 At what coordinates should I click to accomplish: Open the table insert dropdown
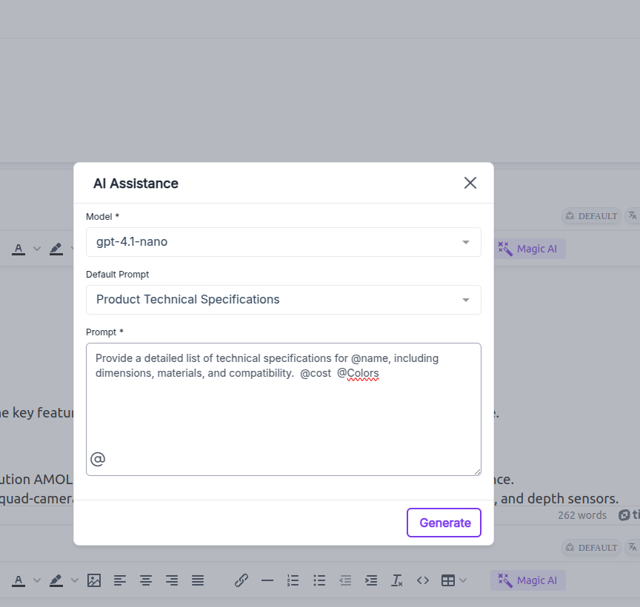coord(453,580)
